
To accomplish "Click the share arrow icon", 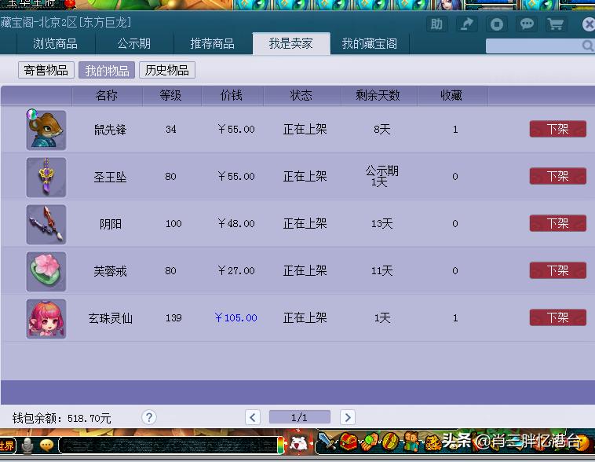I will tap(467, 24).
